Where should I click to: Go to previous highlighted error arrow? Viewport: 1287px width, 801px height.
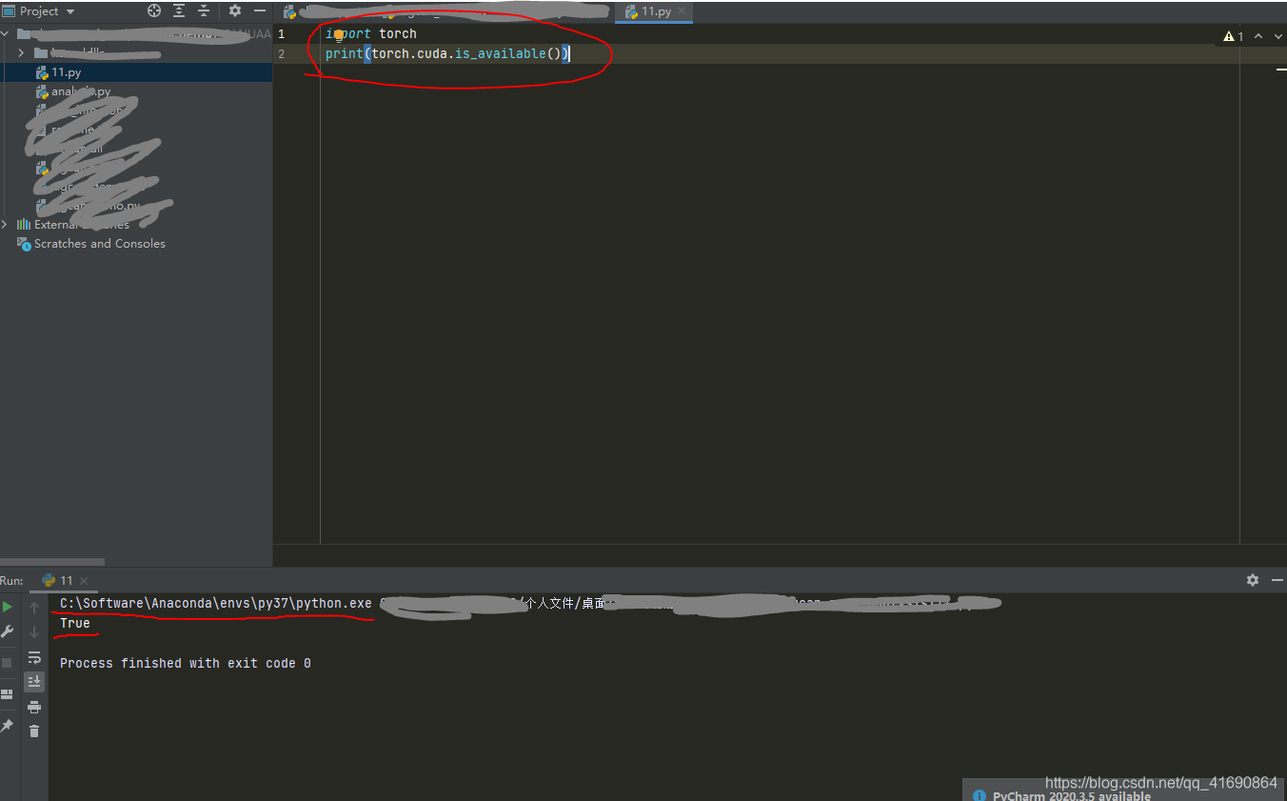(x=1257, y=36)
